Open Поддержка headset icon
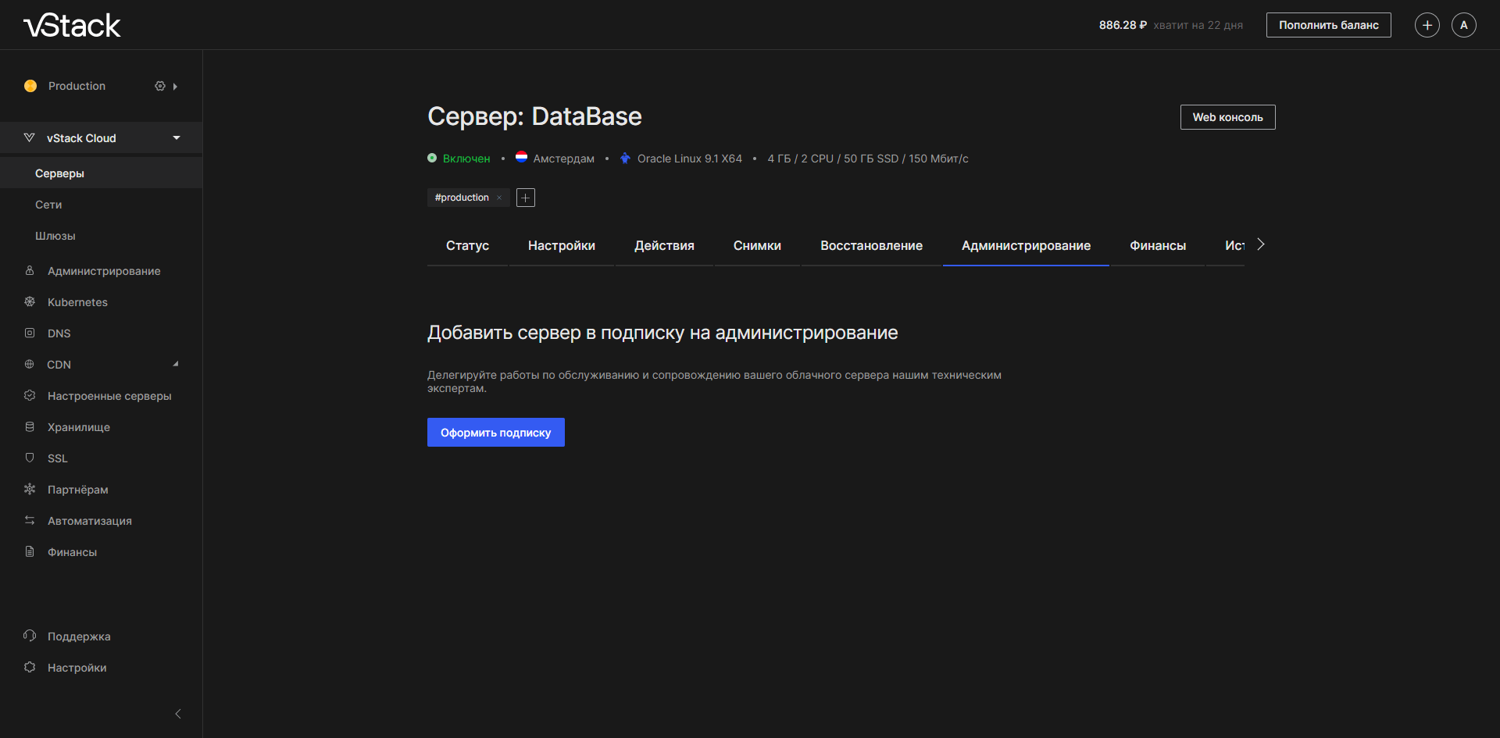This screenshot has width=1500, height=738. [x=30, y=636]
